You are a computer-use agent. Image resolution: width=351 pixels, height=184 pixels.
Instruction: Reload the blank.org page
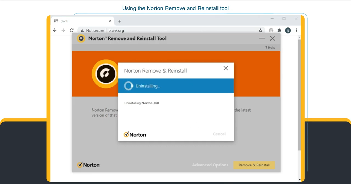tap(72, 30)
